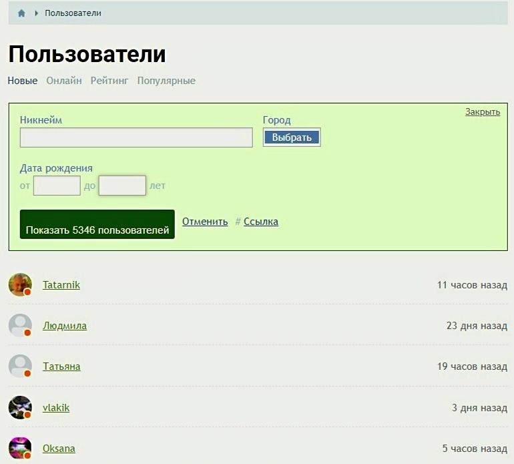Choose a city with Выбрать button
The width and height of the screenshot is (514, 464).
tap(292, 138)
